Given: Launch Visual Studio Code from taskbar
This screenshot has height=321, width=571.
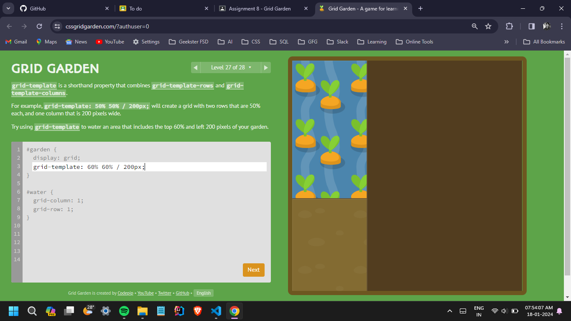Looking at the screenshot, I should [216, 311].
